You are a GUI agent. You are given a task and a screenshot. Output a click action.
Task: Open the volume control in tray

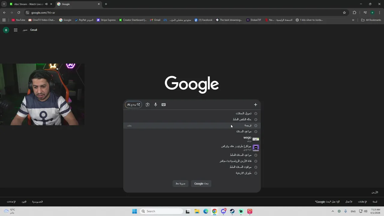[366, 211]
